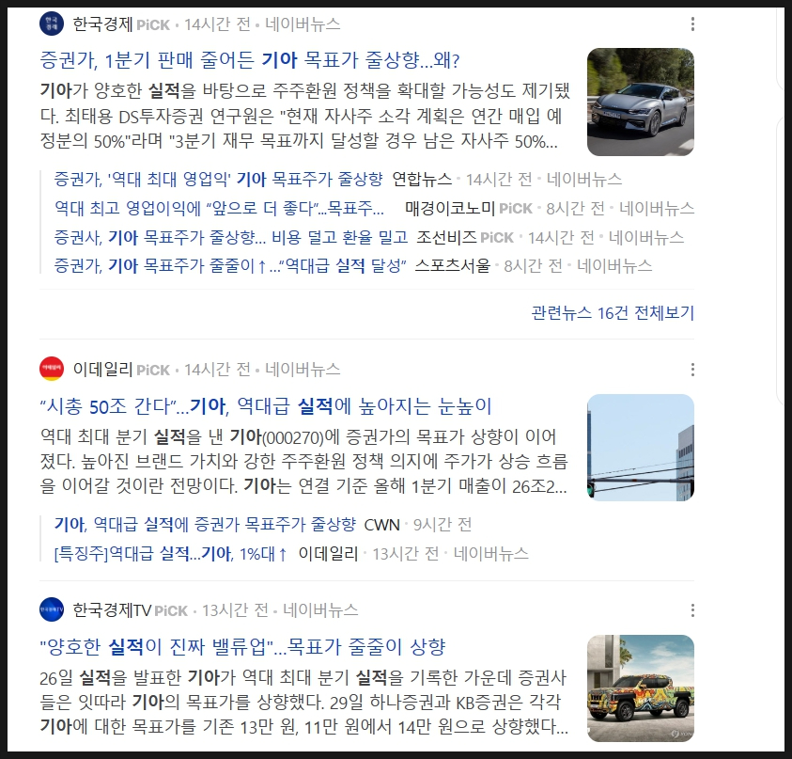
Task: Open headline 증권가, 1분기 판매 줄어든 기아 목표가 줄상향
Action: tap(250, 60)
